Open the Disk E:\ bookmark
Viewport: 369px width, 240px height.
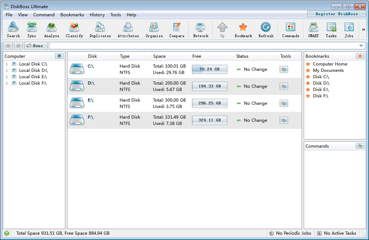click(x=320, y=90)
